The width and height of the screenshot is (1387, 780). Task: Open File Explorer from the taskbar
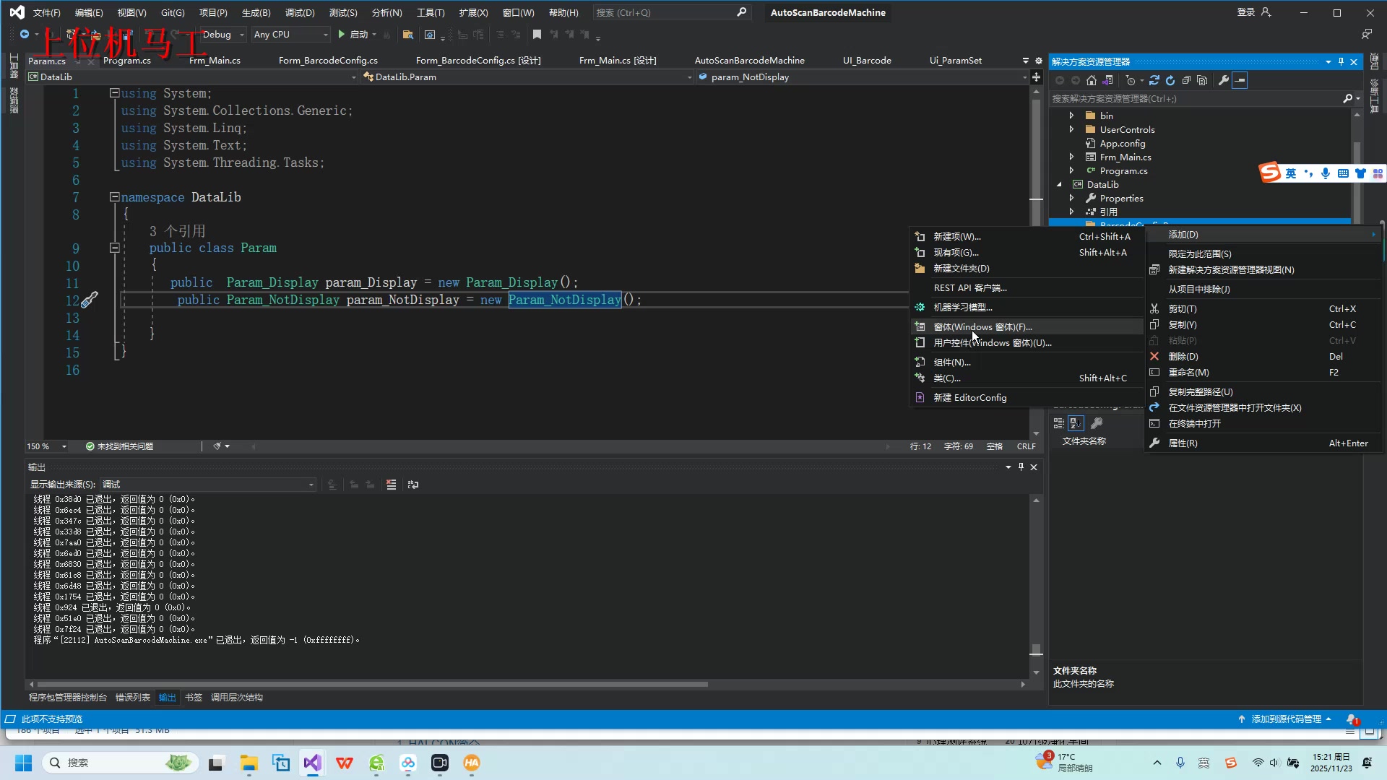coord(249,763)
